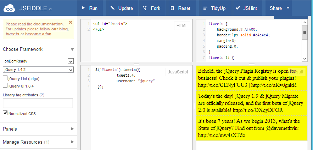
Task: Click the Library tag attributes help (?) link
Action: click(x=42, y=95)
